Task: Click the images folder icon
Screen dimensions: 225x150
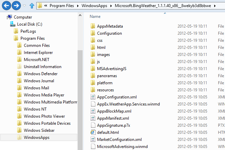Action: click(x=93, y=54)
